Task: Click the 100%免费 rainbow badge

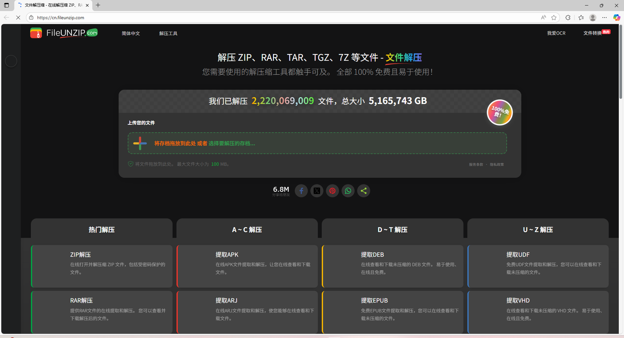Action: [x=500, y=112]
